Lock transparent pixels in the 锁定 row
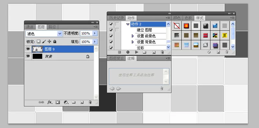 (x=39, y=41)
